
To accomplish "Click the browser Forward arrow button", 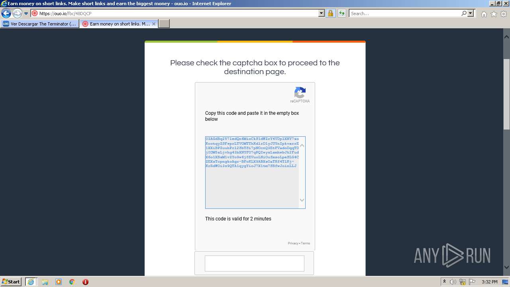I will [17, 14].
